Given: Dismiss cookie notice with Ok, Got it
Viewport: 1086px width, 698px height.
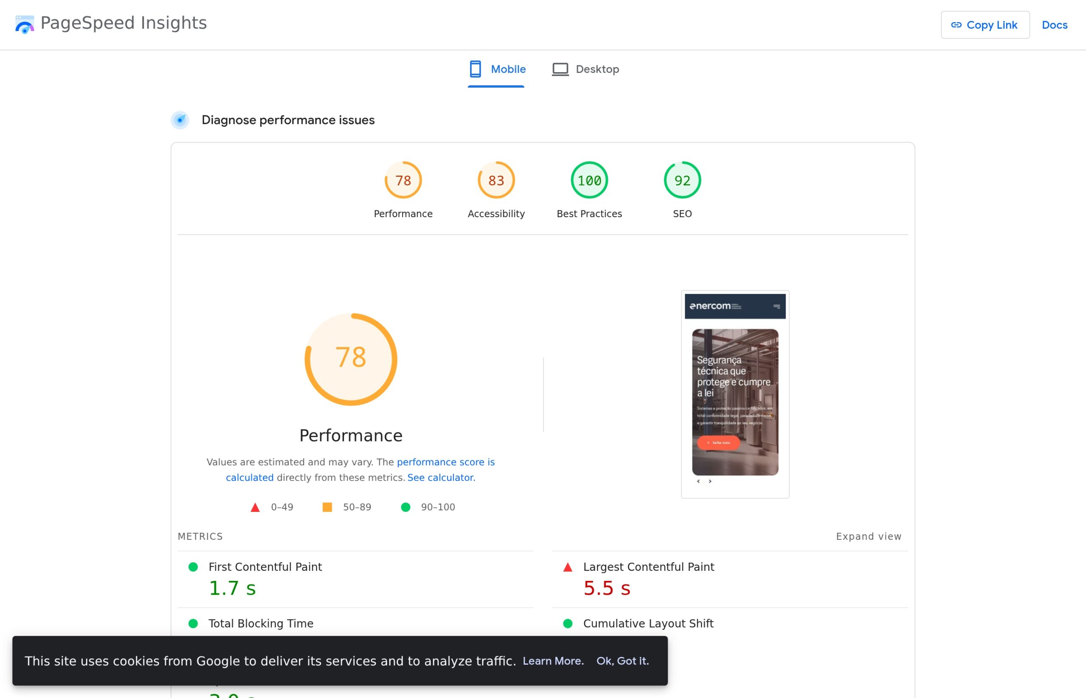Looking at the screenshot, I should [x=623, y=661].
